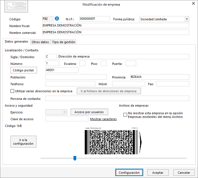Tick the 'No mostrar esta empresa' checkbox

125,115
